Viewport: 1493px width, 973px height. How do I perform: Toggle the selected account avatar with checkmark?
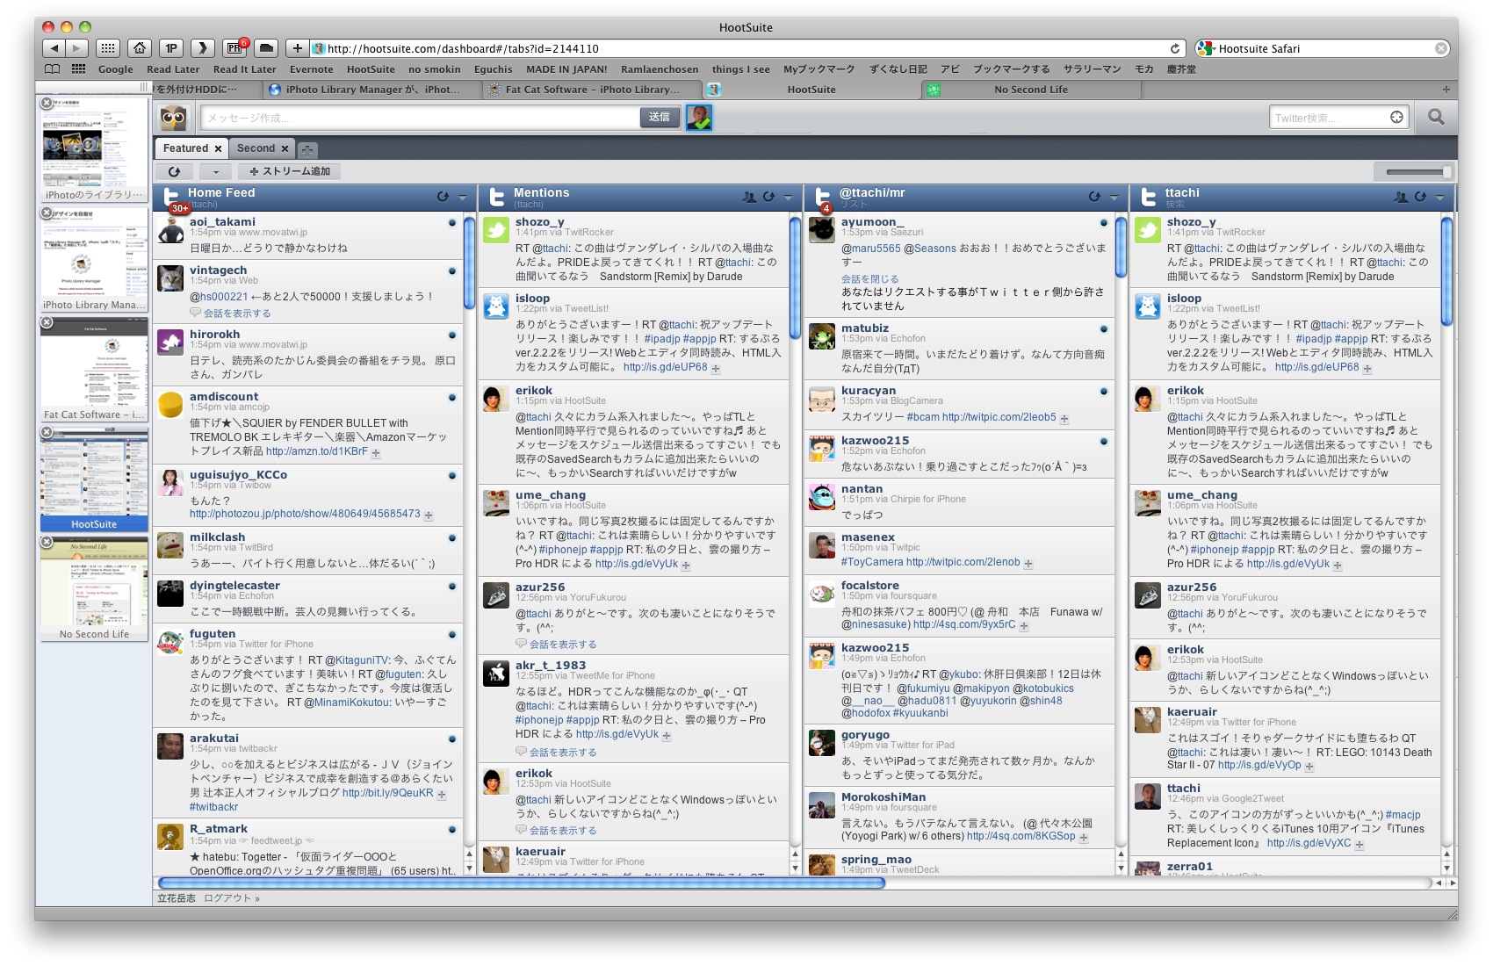tap(699, 117)
